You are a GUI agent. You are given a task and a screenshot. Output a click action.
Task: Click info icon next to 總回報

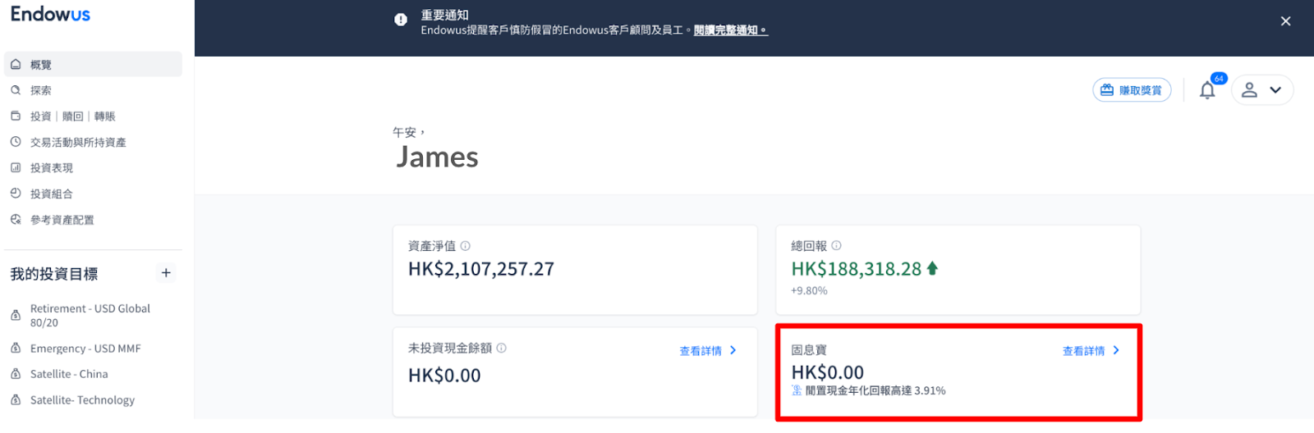(836, 246)
